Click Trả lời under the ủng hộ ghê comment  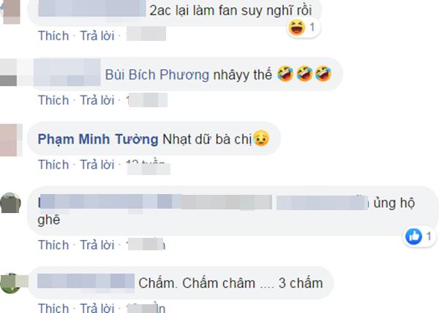point(97,245)
